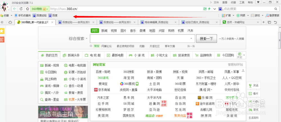Open the 查看 menu
The width and height of the screenshot is (281, 122).
click(x=225, y=2)
